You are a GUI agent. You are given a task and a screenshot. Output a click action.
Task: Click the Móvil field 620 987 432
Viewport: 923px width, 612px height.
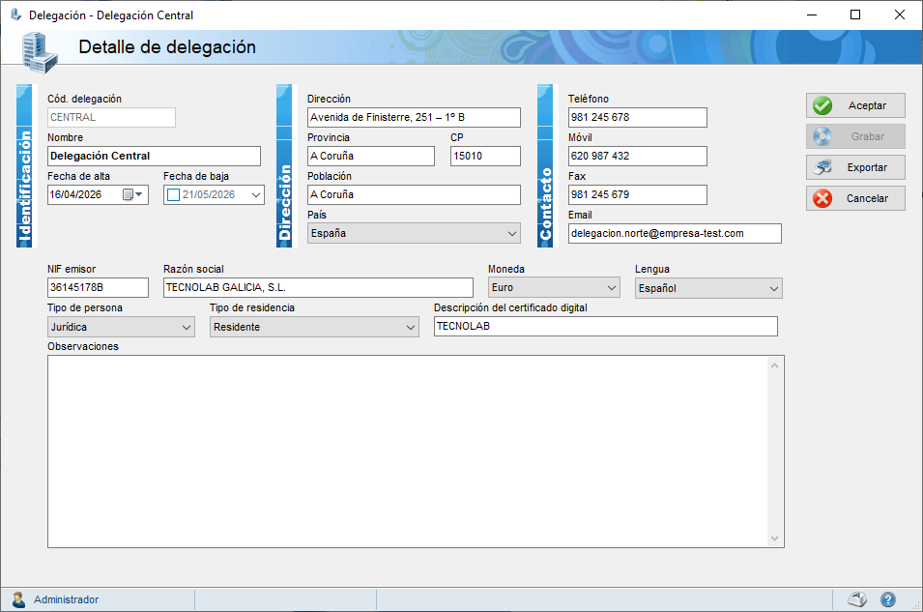coord(638,156)
